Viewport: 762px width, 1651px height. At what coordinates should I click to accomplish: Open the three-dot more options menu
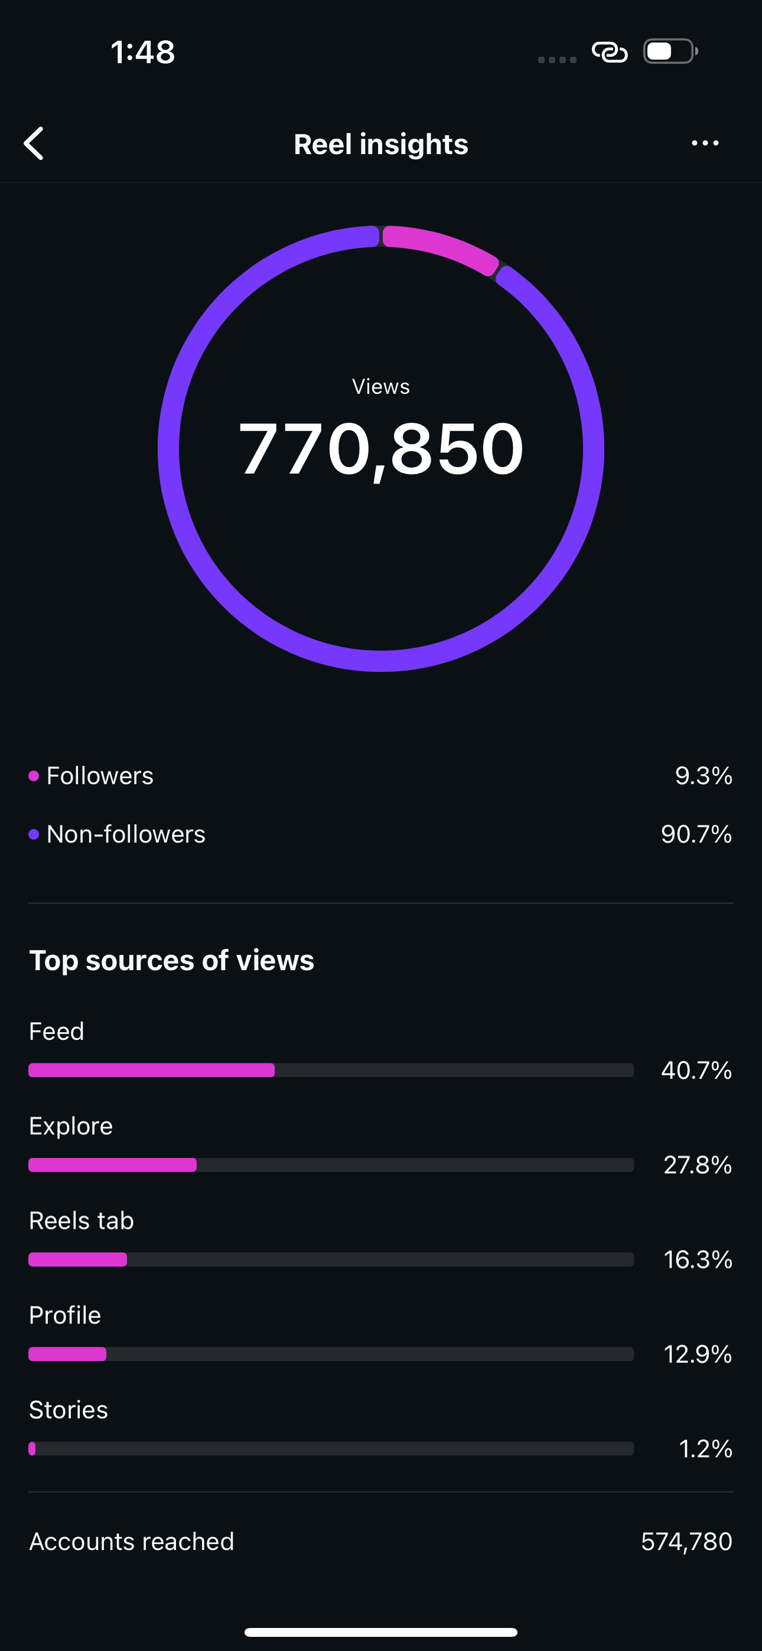point(705,143)
